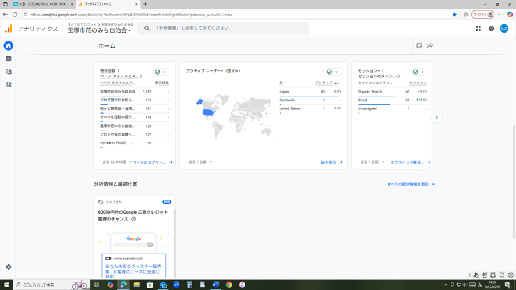The width and height of the screenshot is (516, 290).
Task: Click the customize report note icon
Action: coord(419,46)
